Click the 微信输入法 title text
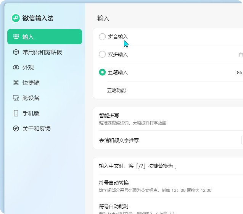This screenshot has height=214, width=243. click(38, 18)
